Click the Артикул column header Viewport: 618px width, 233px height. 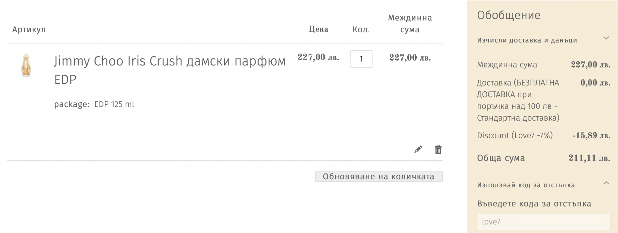pyautogui.click(x=29, y=29)
